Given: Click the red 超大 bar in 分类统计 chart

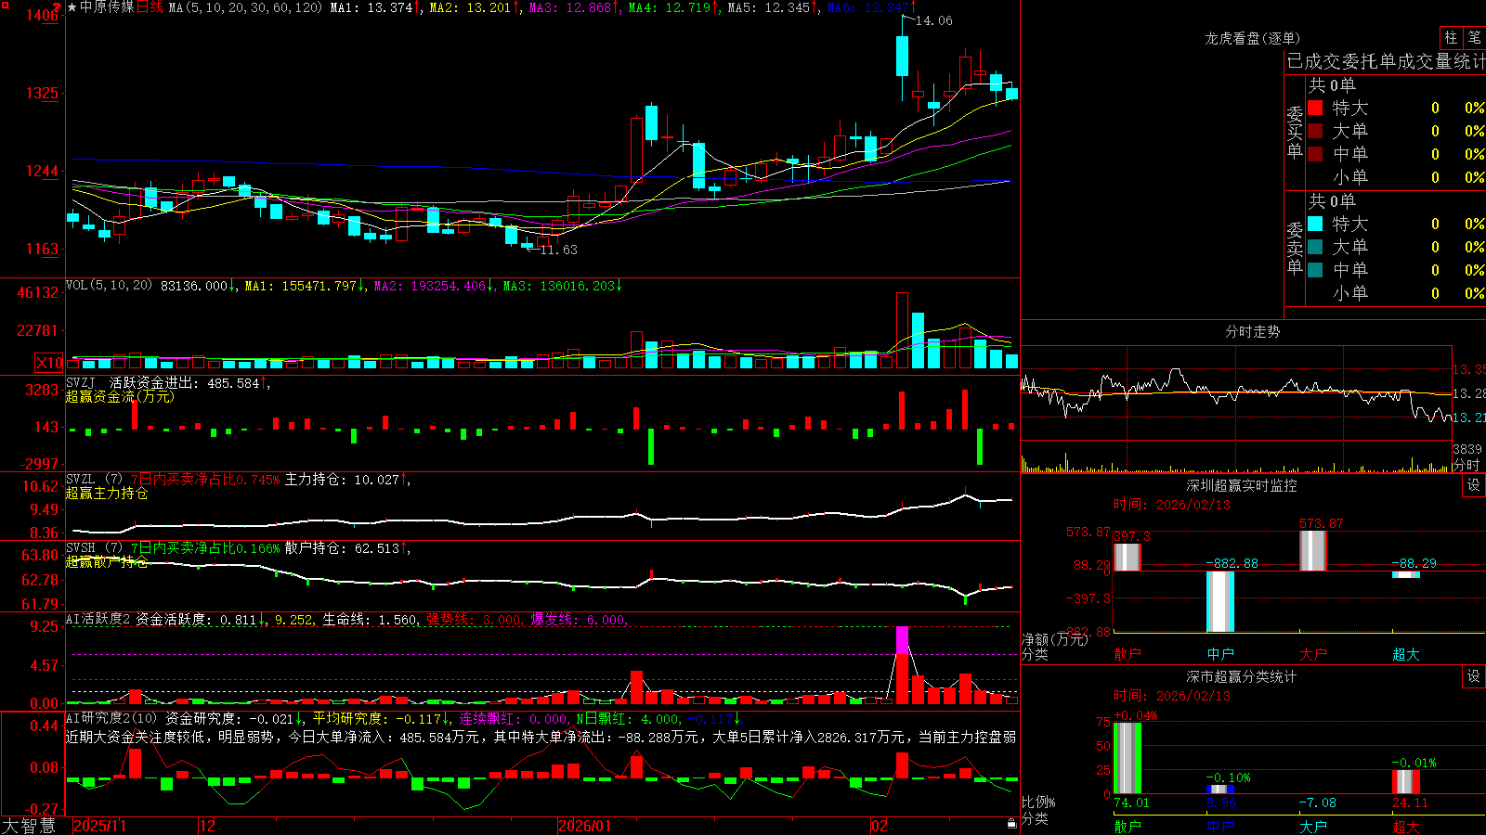Looking at the screenshot, I should coord(1406,782).
